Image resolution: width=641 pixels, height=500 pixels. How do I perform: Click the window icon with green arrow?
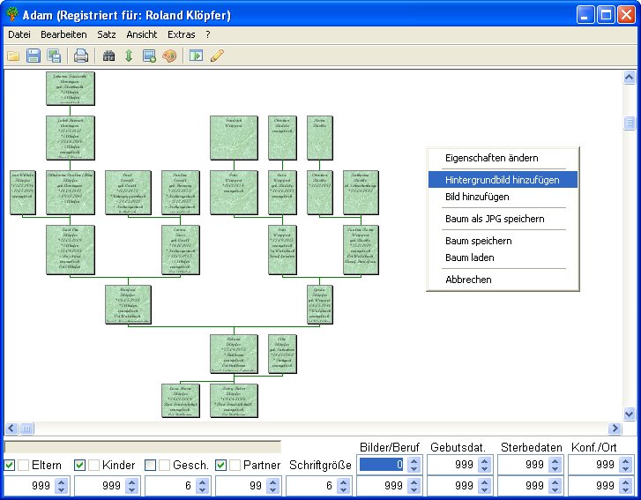(x=197, y=56)
